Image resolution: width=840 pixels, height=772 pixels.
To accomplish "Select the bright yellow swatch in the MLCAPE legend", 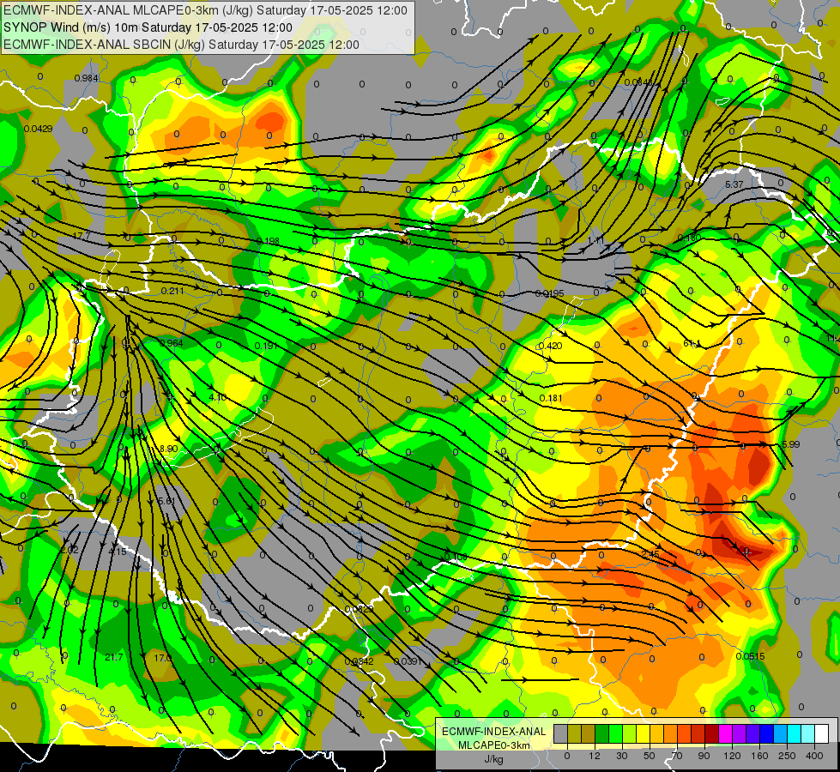I will [x=643, y=733].
